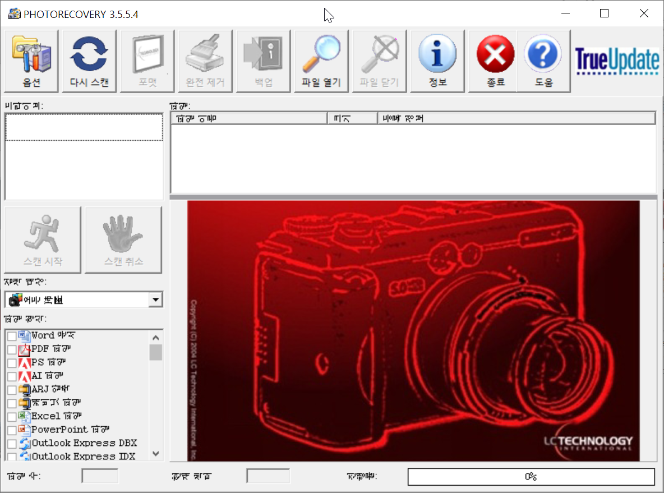Click the PS Adobe file type icon
The width and height of the screenshot is (664, 493).
click(25, 362)
